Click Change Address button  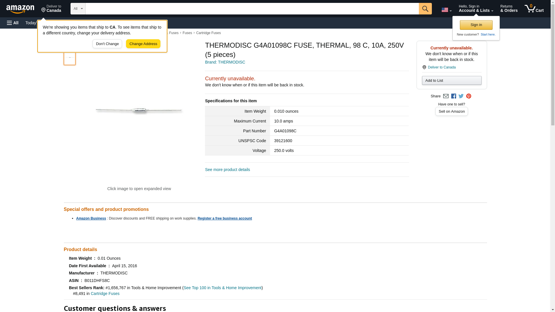point(143,44)
